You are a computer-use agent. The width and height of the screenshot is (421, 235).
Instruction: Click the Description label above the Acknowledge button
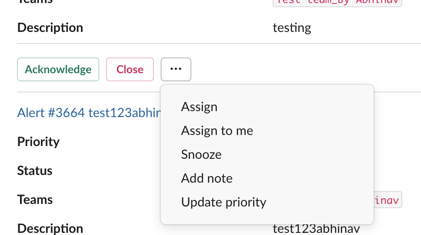[50, 28]
